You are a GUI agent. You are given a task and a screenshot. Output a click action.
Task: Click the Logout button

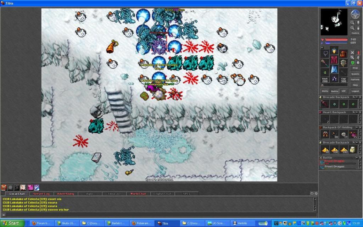[x=355, y=91]
